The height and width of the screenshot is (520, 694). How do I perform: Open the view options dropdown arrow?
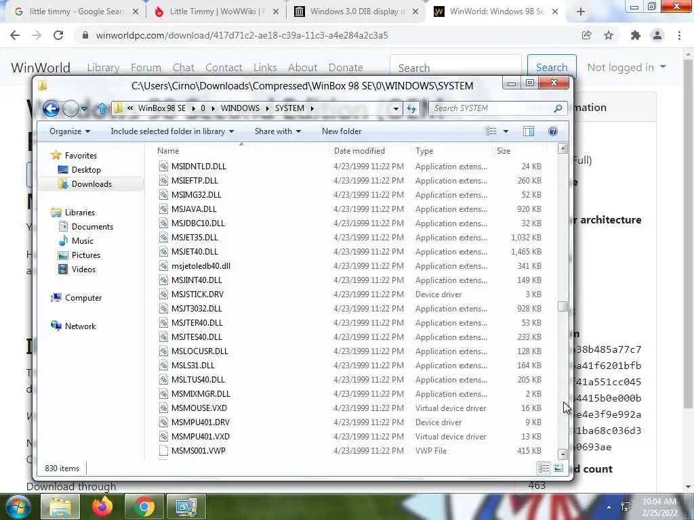pyautogui.click(x=506, y=131)
